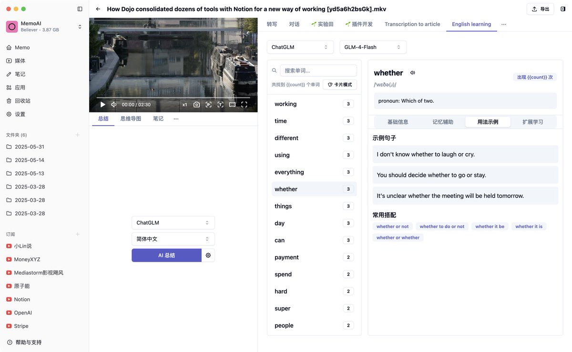
Task: Switch to 总结 summary tab
Action: pos(103,119)
